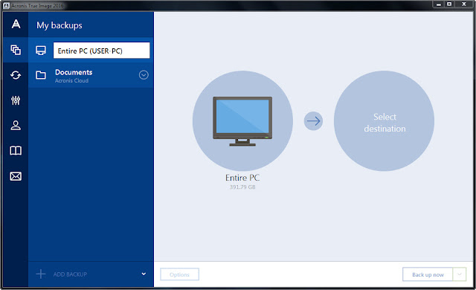Image resolution: width=476 pixels, height=290 pixels.
Task: Open the Back up now dropdown arrow
Action: 460,274
